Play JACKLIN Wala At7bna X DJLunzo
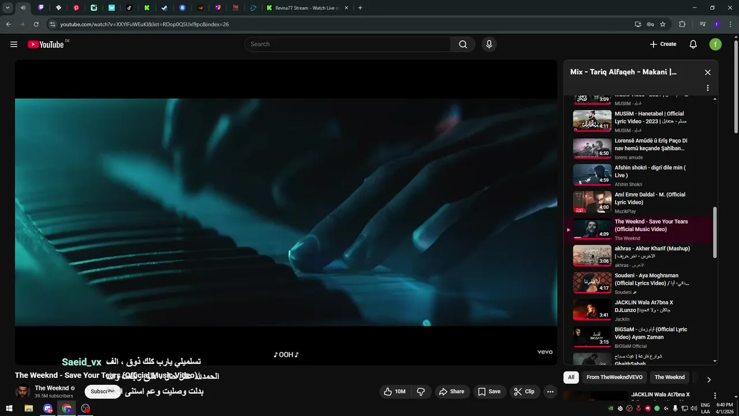Viewport: 739px width, 416px height. (640, 310)
